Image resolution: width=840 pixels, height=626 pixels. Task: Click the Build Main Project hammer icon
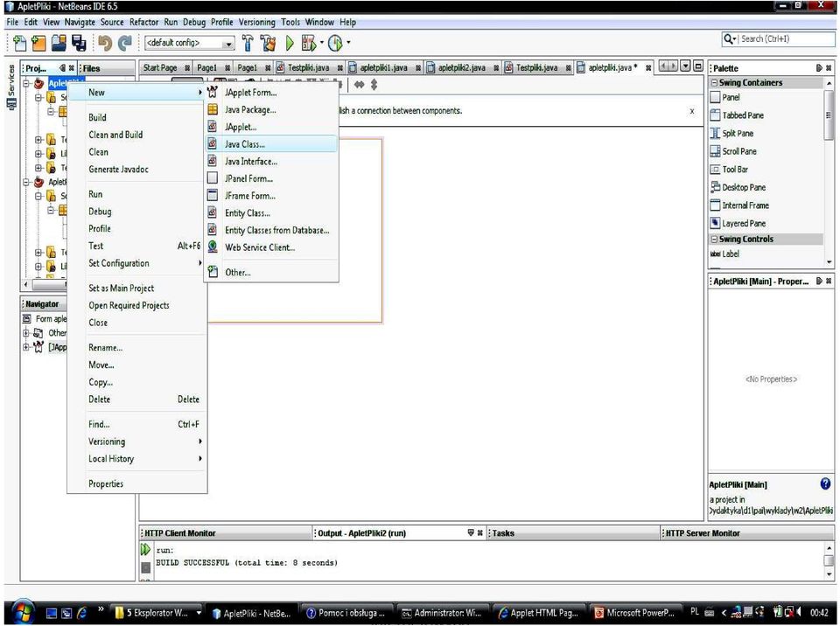[248, 43]
